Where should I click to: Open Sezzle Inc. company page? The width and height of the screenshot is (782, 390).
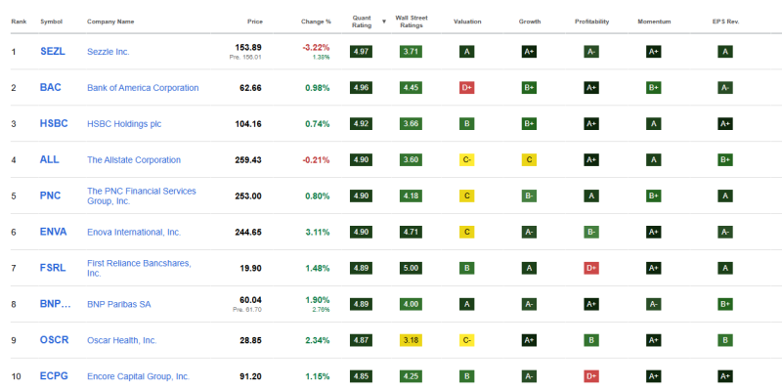tap(109, 52)
